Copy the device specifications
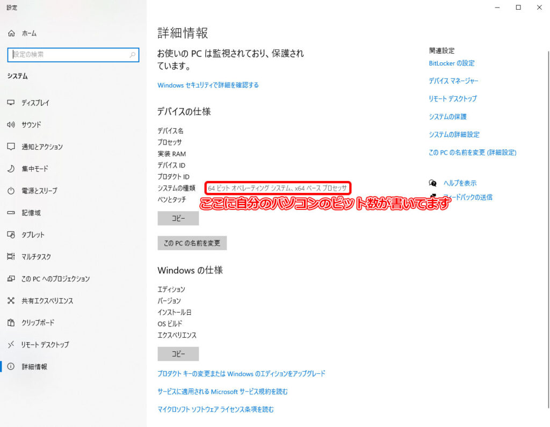550x427 pixels. (178, 219)
